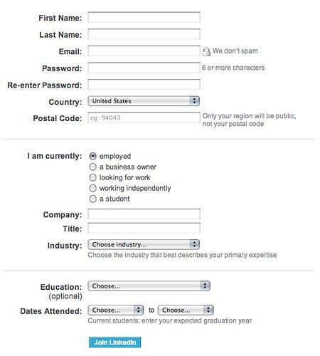This screenshot has width=320, height=356.
Task: Pick the working independently option
Action: tap(92, 188)
